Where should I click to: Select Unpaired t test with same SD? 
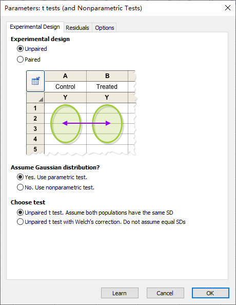tap(95, 213)
